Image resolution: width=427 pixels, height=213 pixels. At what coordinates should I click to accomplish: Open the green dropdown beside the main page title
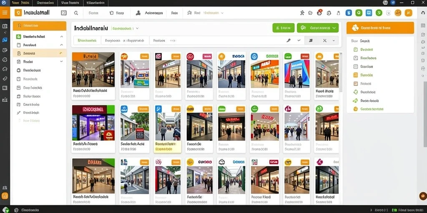[x=126, y=28]
